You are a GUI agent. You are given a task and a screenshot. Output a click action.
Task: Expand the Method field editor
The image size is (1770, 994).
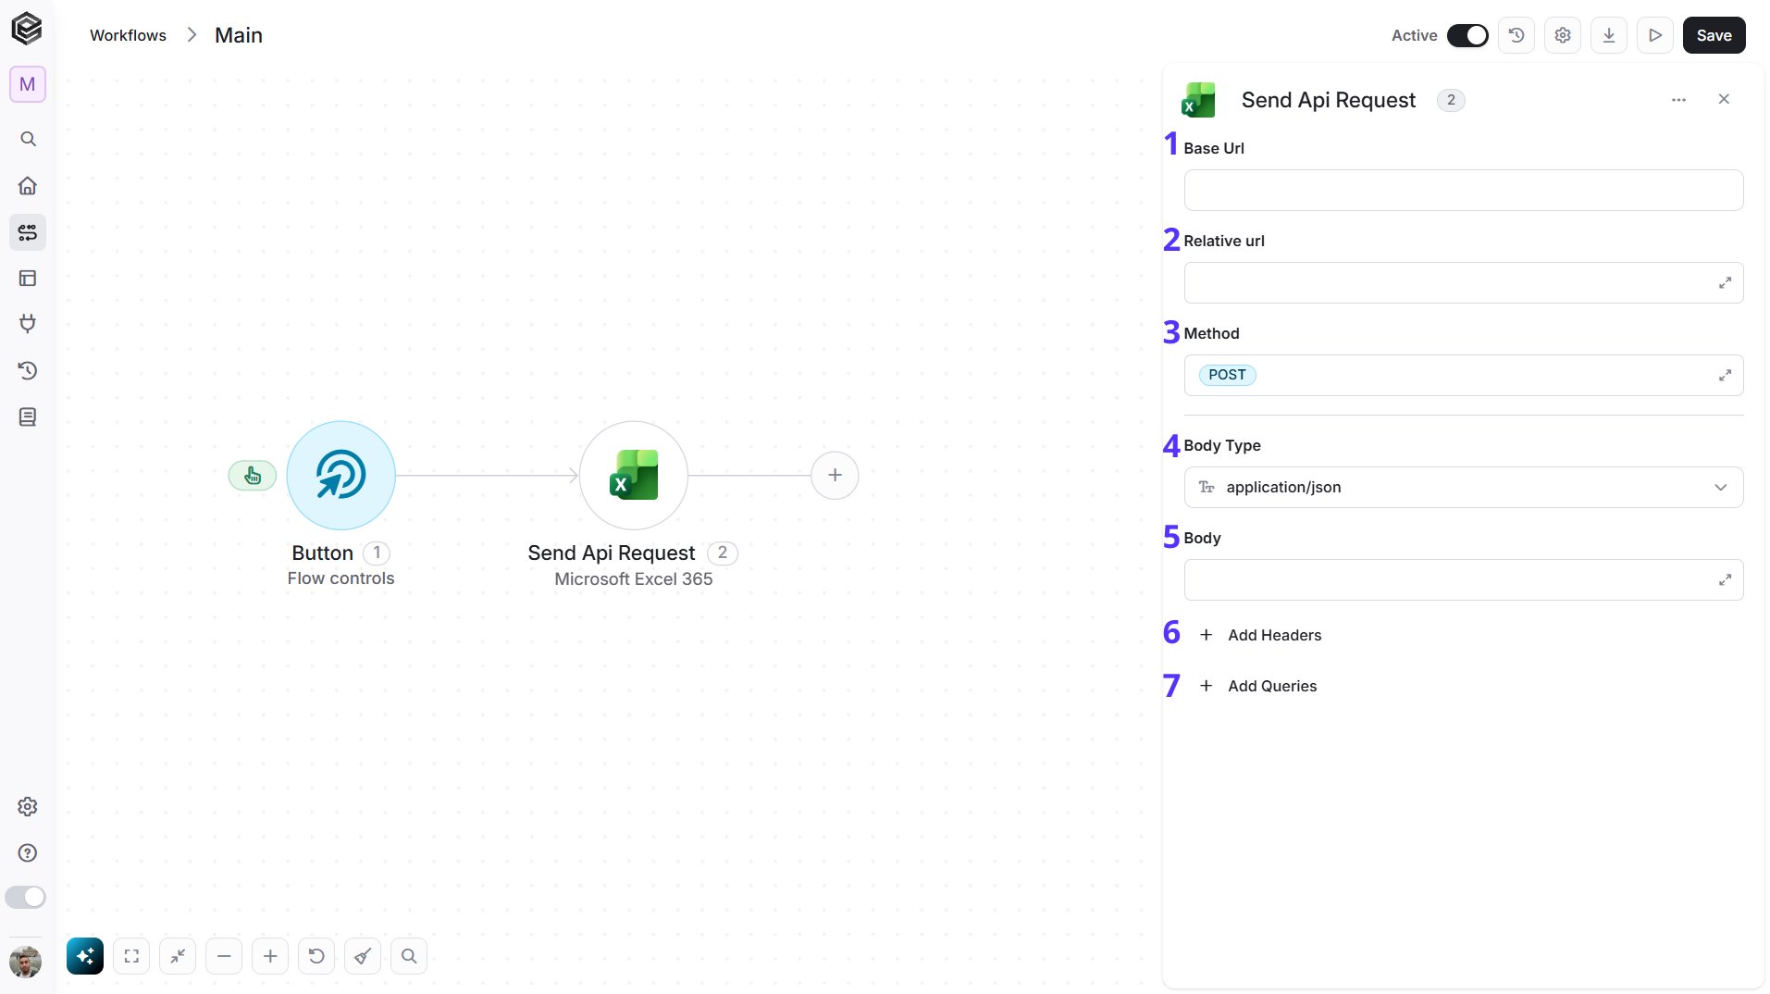click(x=1725, y=375)
